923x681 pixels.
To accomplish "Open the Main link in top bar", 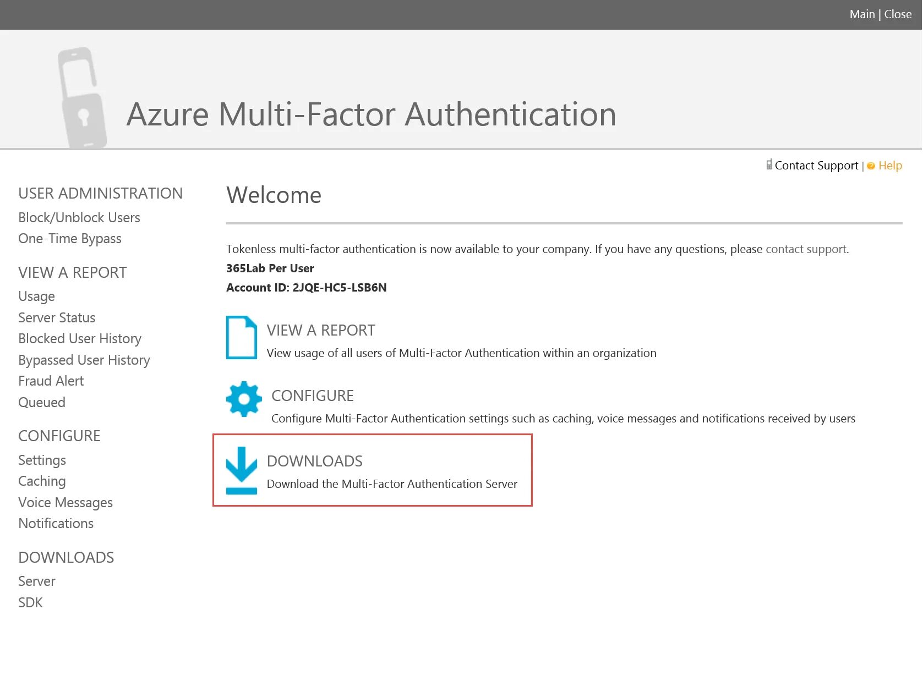I will coord(862,14).
